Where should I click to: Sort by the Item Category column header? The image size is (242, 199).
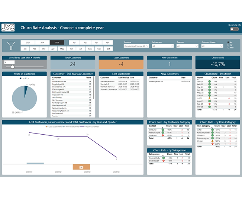pyautogui.click(x=203, y=126)
